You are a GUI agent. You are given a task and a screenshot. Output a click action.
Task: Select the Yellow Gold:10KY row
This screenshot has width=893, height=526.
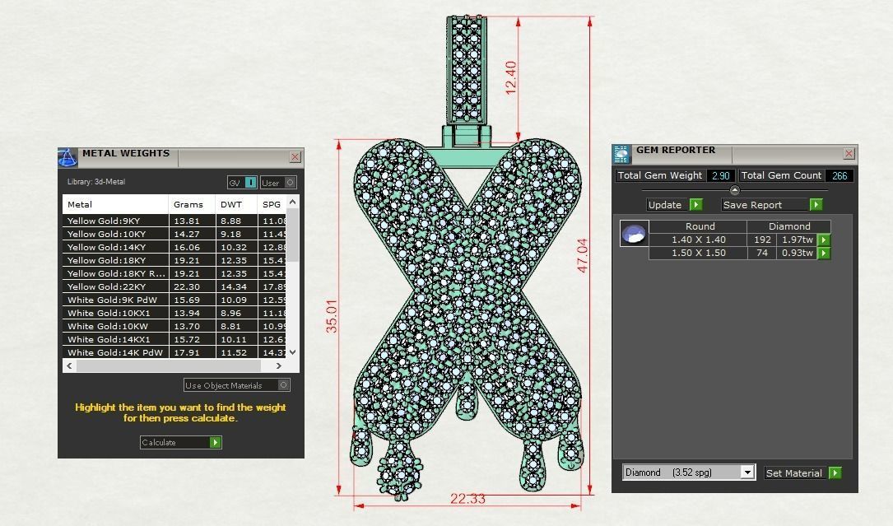(174, 234)
